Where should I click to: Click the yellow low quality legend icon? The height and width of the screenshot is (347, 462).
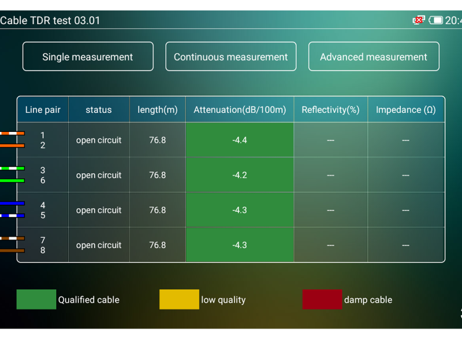pos(179,300)
